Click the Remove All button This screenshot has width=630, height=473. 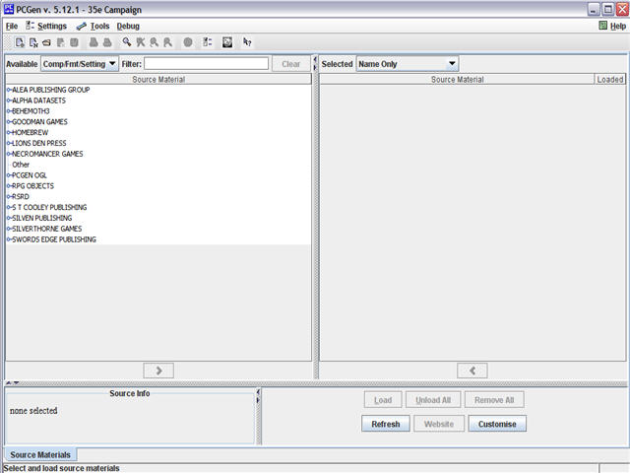(494, 400)
